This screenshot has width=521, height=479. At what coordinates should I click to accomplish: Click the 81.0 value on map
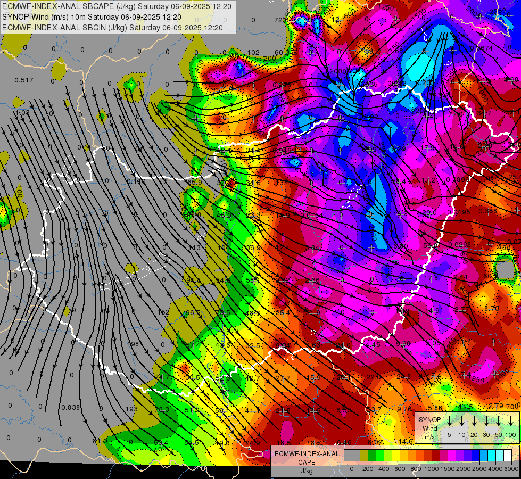point(100,441)
